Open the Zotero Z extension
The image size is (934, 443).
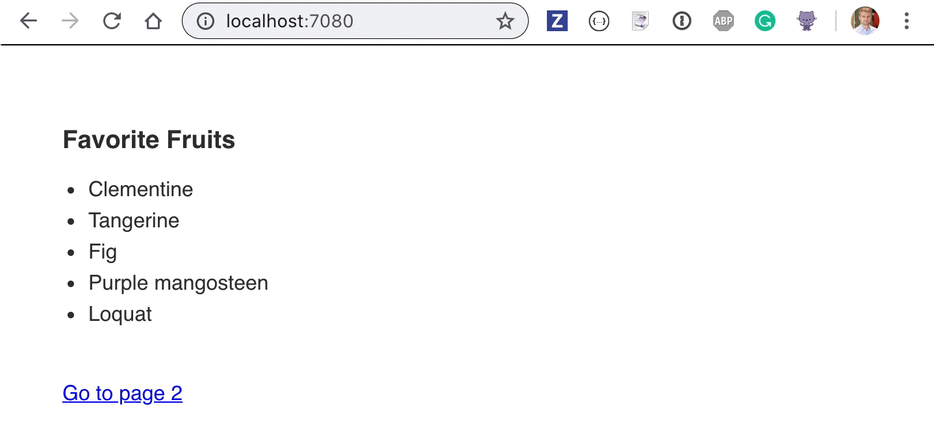(557, 21)
